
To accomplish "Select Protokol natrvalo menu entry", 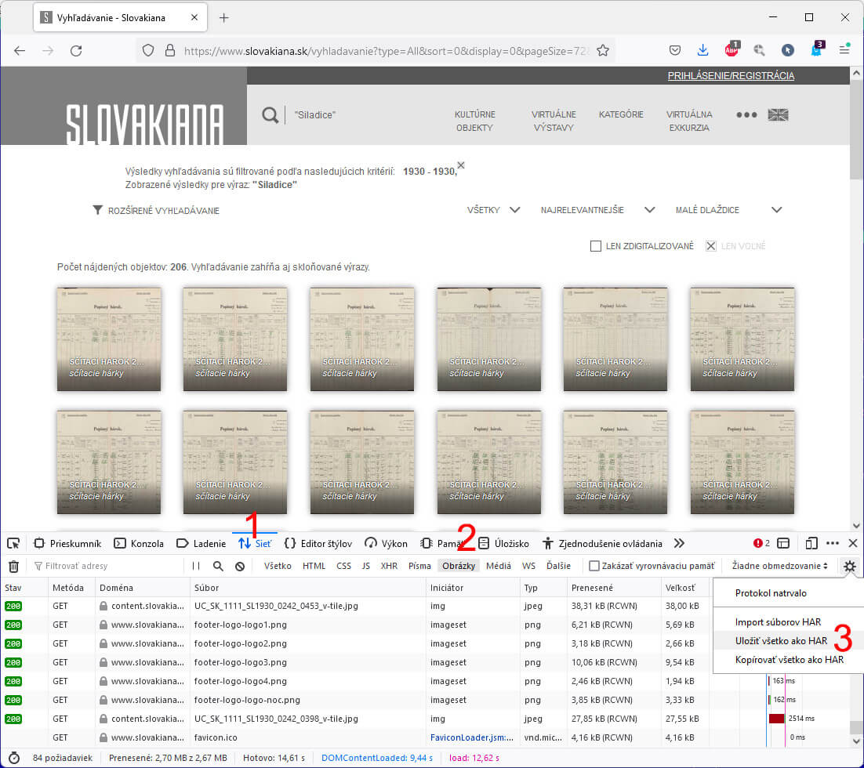I will tap(771, 593).
